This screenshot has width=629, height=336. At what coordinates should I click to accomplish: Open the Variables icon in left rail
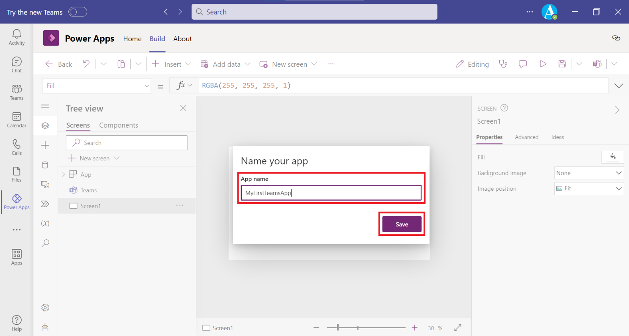[x=45, y=223]
